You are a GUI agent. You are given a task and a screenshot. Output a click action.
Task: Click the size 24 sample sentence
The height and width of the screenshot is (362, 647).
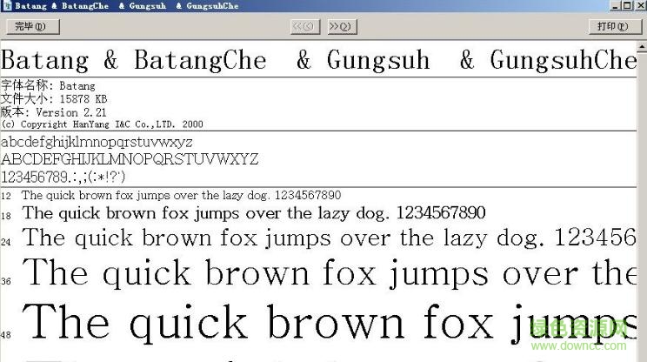tap(329, 238)
